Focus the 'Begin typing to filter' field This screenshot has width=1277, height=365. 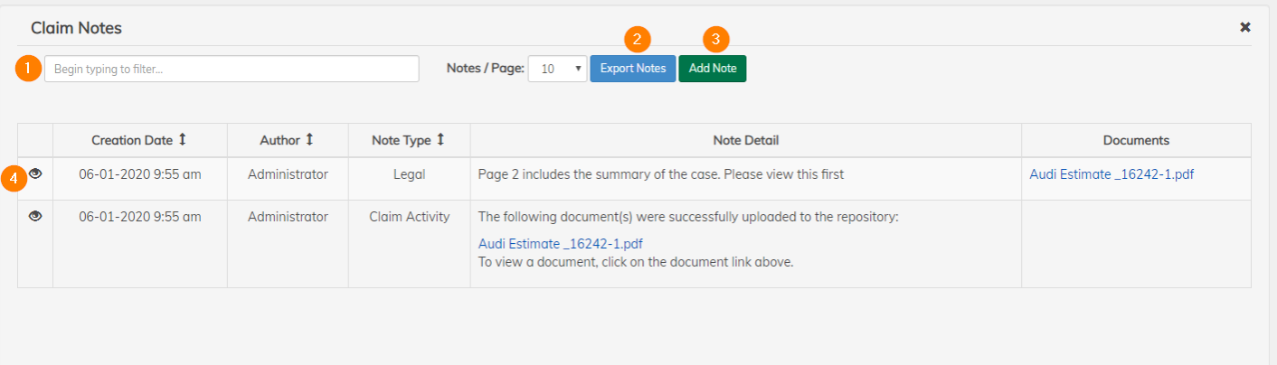pos(232,69)
